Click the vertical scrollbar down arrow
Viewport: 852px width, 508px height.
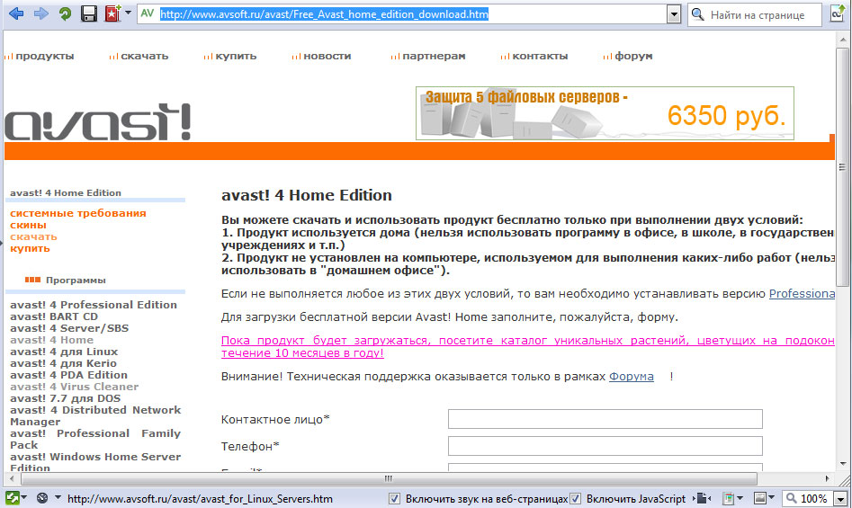(843, 464)
